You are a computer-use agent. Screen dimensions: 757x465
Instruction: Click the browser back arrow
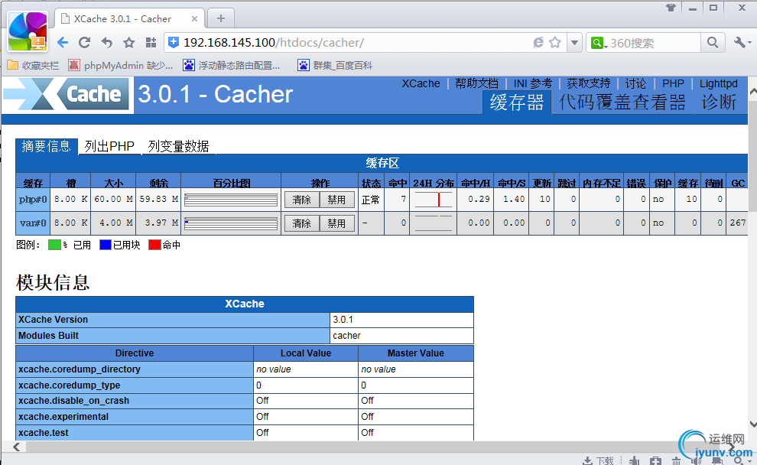63,43
